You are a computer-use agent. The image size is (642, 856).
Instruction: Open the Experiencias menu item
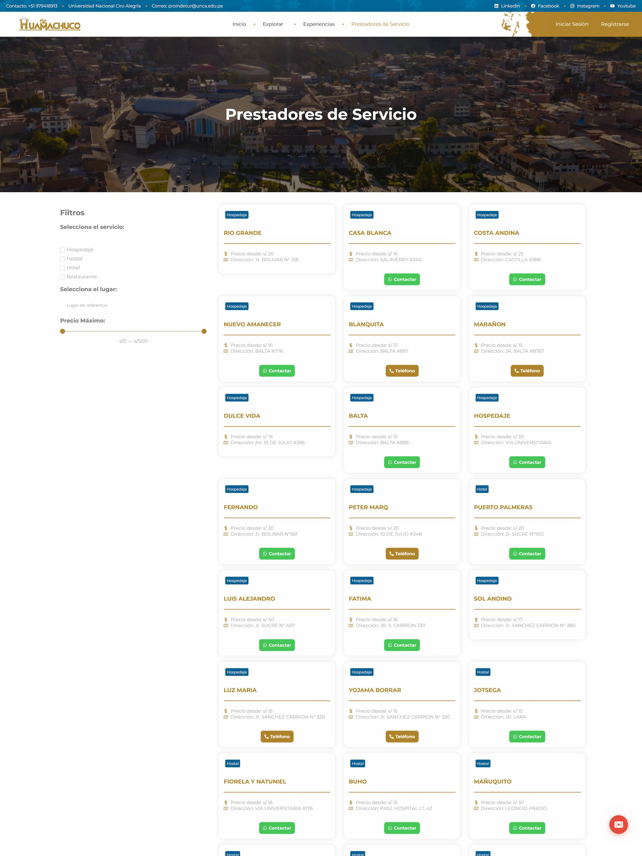[319, 24]
